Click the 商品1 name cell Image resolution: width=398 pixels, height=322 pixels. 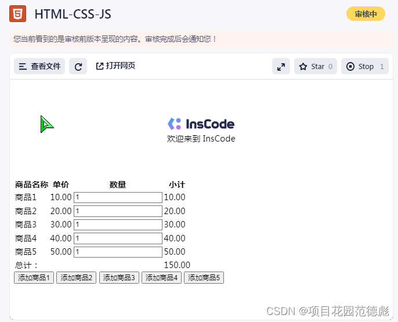pyautogui.click(x=26, y=197)
